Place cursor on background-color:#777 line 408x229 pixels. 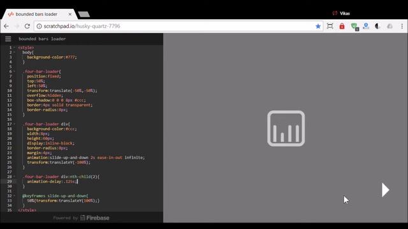click(52, 57)
